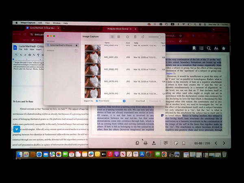The height and width of the screenshot is (183, 244).
Task: Click the Download All button
Action: [x=155, y=101]
